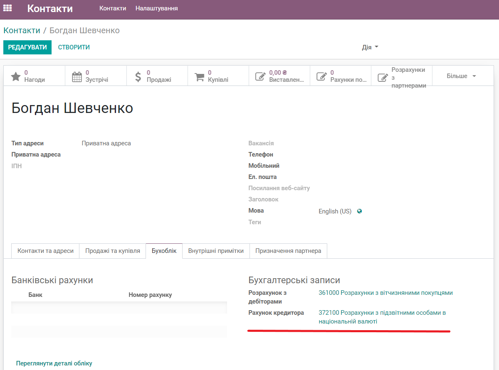Select the Внутрішні примітки tab
This screenshot has height=370, width=499.
pyautogui.click(x=215, y=251)
